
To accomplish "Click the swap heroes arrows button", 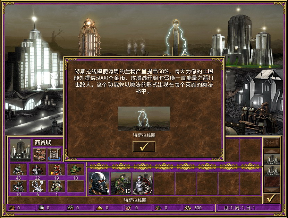I will tap(271, 142).
